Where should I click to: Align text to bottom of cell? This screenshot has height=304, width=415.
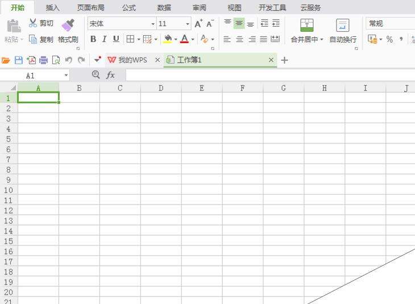pos(250,24)
